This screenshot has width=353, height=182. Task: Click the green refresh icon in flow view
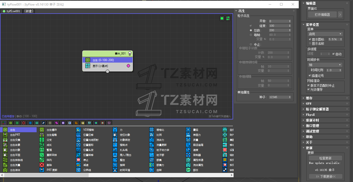pyautogui.click(x=228, y=18)
